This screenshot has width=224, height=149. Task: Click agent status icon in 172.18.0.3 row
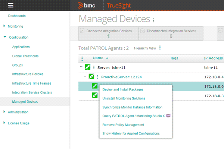pyautogui.click(x=95, y=95)
